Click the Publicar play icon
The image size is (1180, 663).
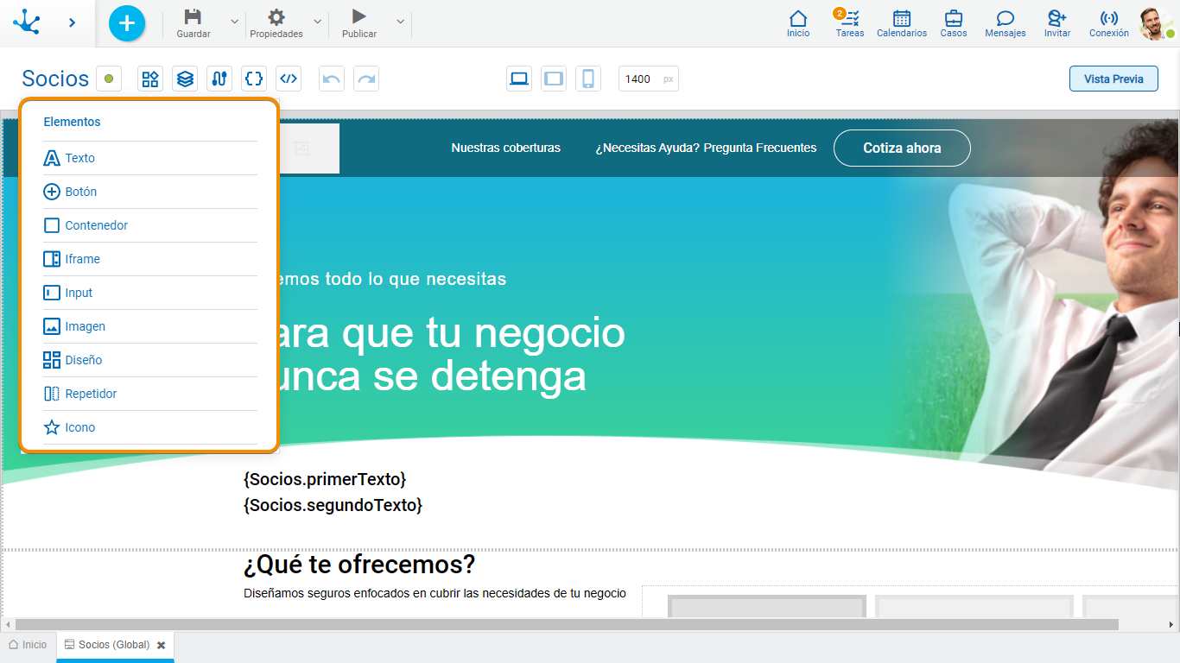[359, 16]
